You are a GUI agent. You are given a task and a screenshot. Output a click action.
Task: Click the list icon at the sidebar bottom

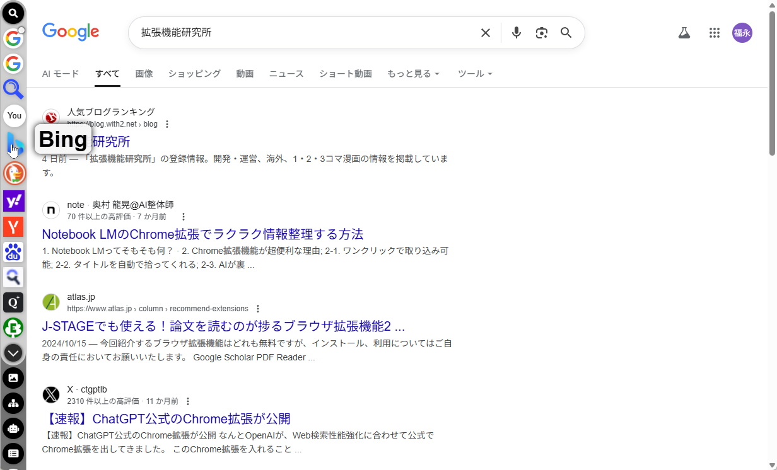click(x=13, y=454)
